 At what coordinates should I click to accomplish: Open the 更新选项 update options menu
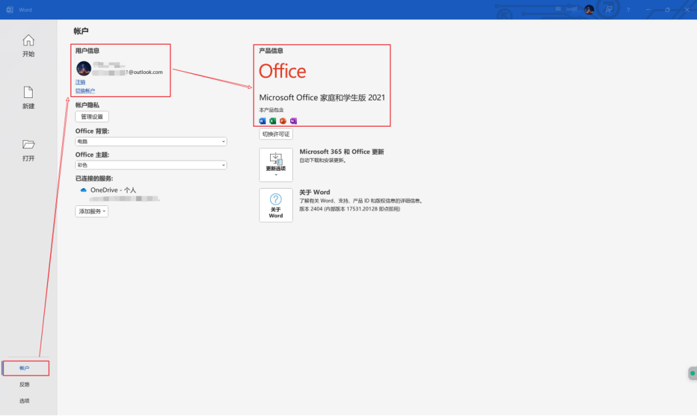coord(276,165)
